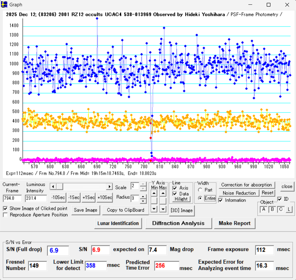This screenshot has height=280, width=296.
Task: Click the Current-Frame input field
Action: pos(12,198)
